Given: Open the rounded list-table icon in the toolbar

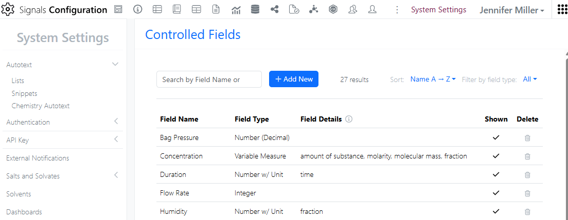Looking at the screenshot, I should pyautogui.click(x=157, y=10).
